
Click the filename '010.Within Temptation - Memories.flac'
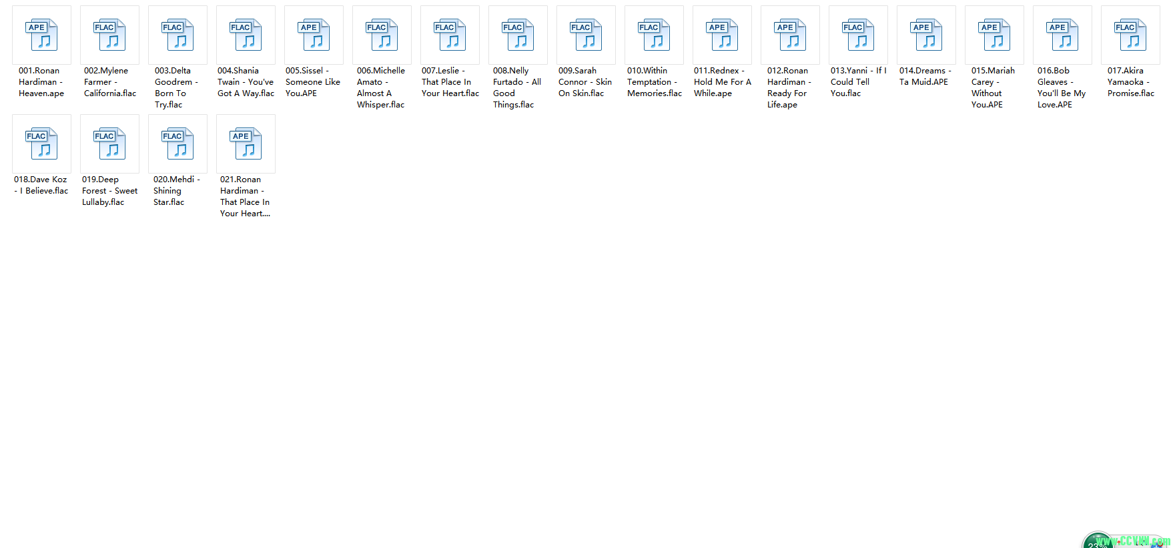pyautogui.click(x=655, y=82)
